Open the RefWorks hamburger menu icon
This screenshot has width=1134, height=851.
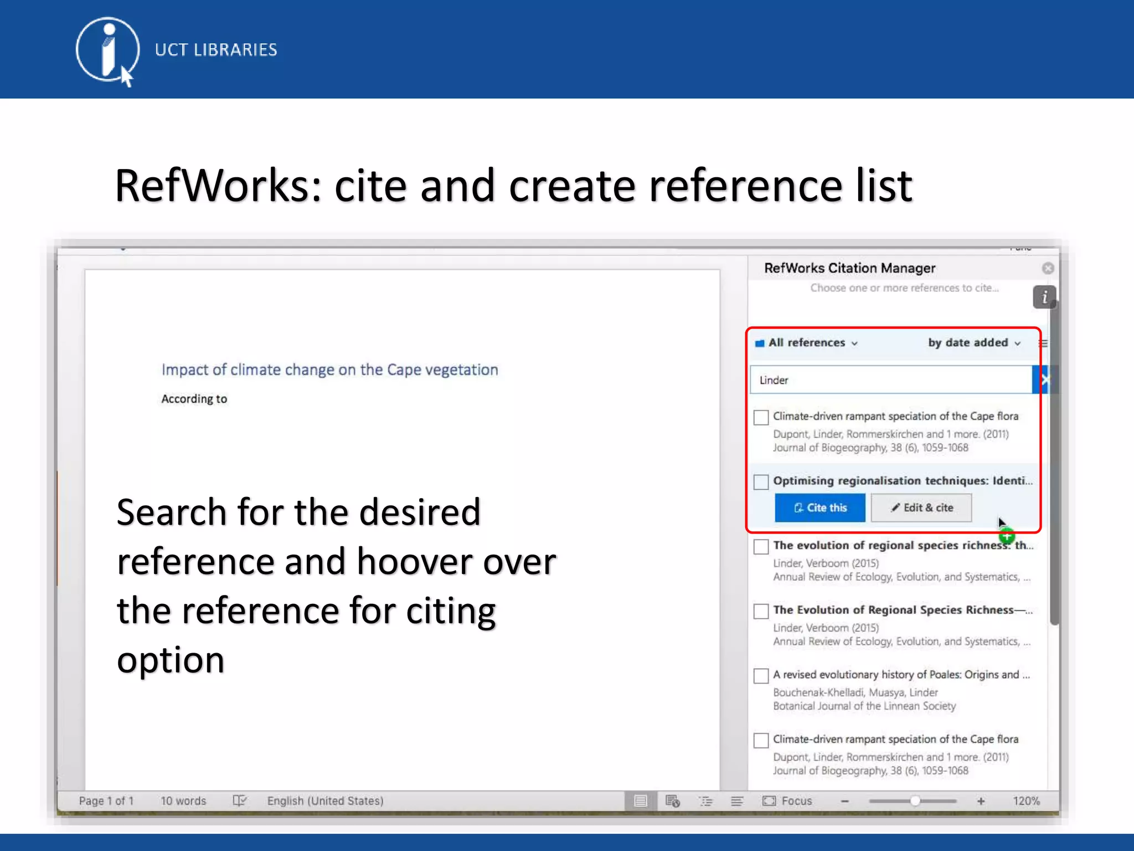(1043, 344)
